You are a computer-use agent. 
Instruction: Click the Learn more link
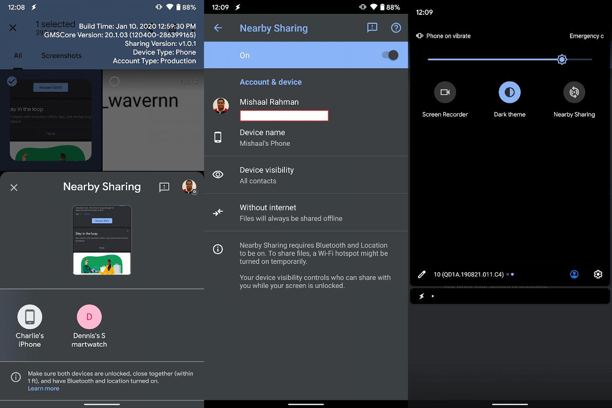(x=44, y=388)
